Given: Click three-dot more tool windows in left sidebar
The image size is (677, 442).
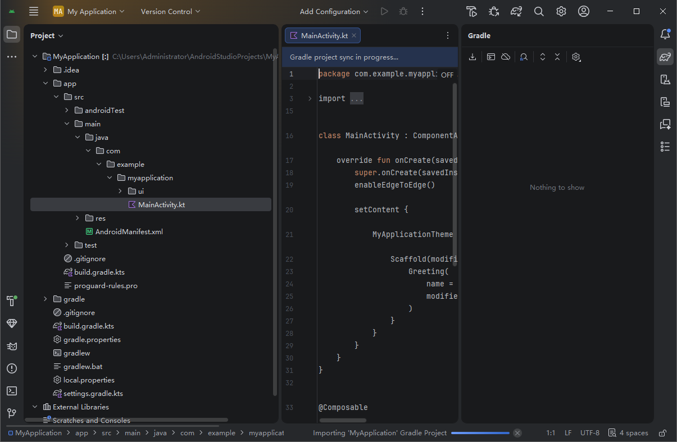Looking at the screenshot, I should pyautogui.click(x=12, y=57).
